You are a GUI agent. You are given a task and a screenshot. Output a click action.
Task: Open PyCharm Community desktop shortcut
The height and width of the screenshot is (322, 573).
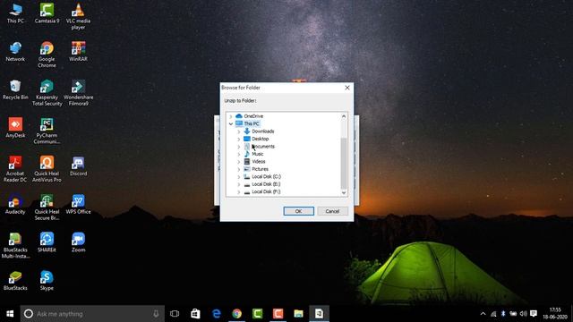(47, 131)
